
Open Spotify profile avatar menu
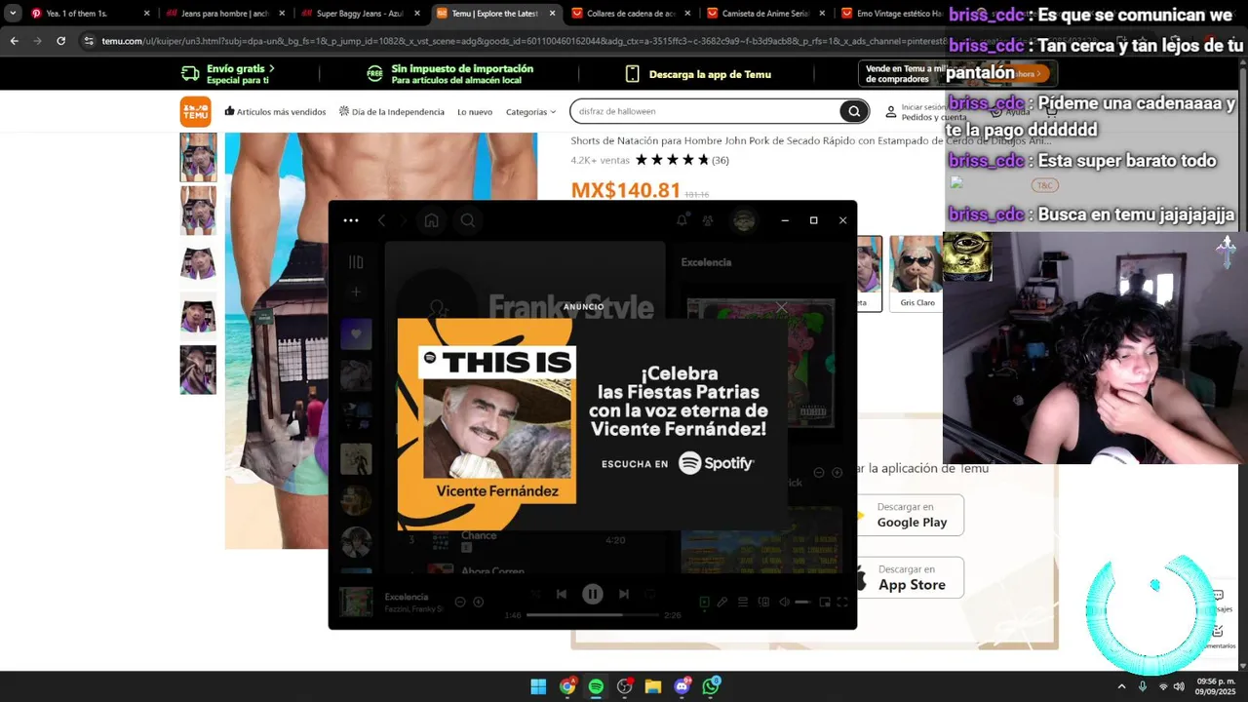click(x=744, y=220)
